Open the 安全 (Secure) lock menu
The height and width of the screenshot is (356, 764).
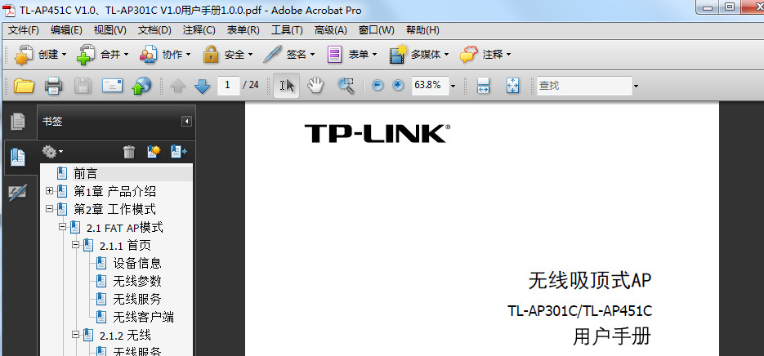[x=227, y=55]
